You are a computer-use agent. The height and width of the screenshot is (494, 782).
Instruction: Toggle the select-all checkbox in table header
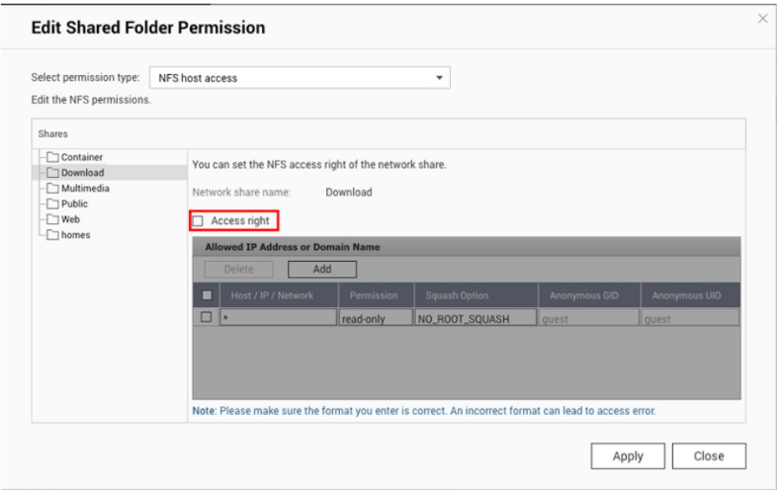tap(207, 295)
